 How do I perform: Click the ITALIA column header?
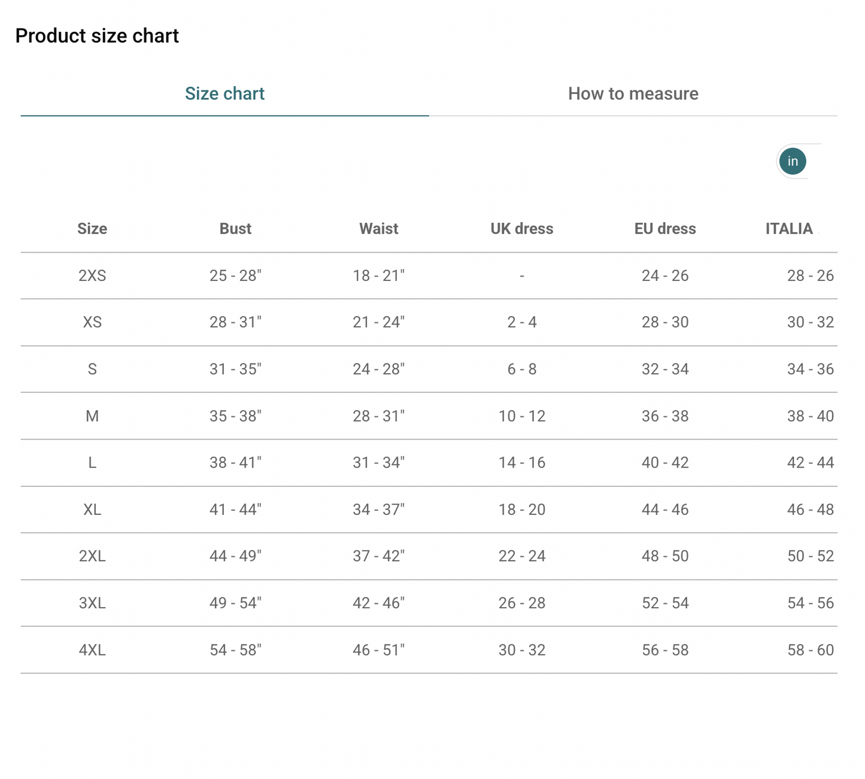[788, 229]
